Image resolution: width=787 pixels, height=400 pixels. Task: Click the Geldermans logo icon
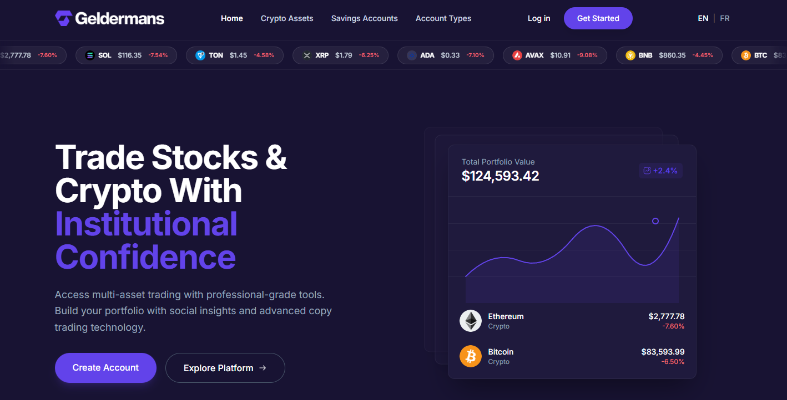pos(63,18)
